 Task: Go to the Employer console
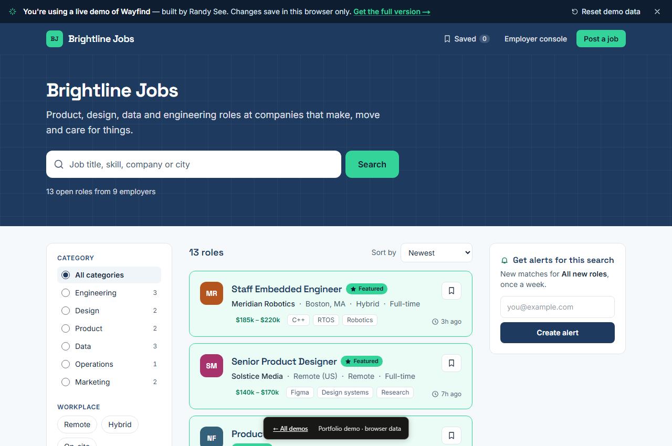(535, 39)
